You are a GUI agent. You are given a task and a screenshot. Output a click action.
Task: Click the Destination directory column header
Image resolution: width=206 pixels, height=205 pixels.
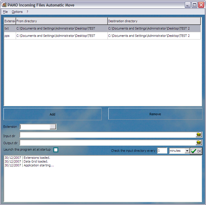pyautogui.click(x=154, y=21)
